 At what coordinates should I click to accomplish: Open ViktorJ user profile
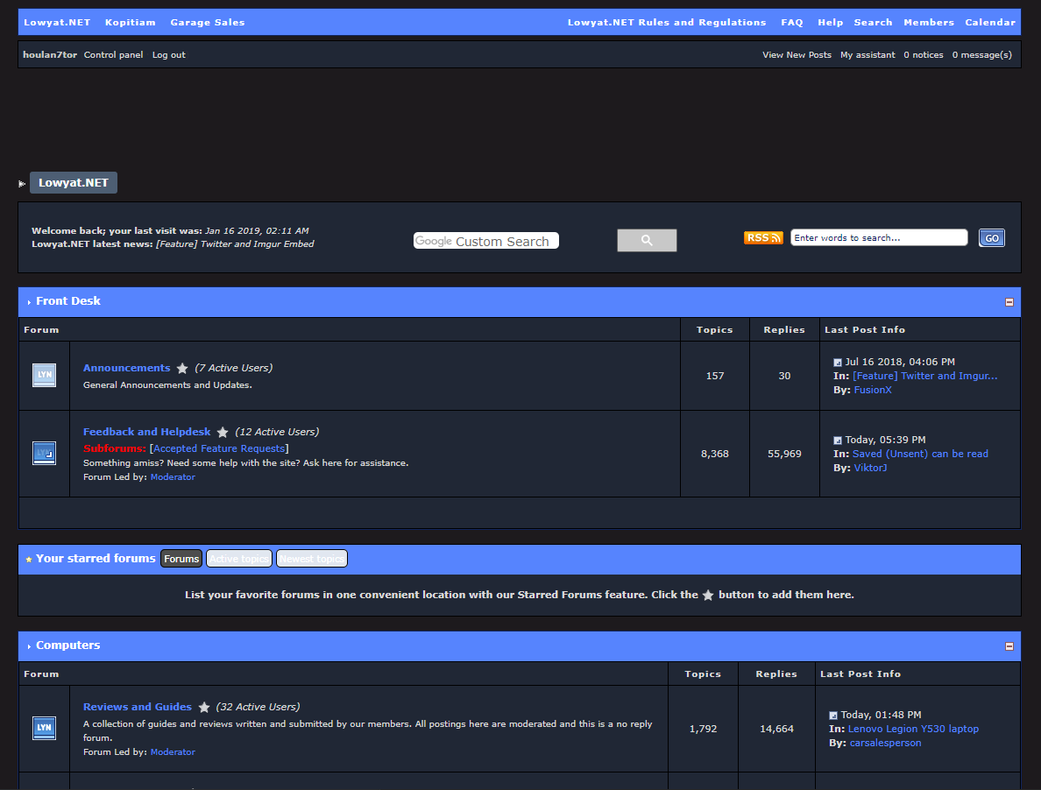click(x=870, y=468)
